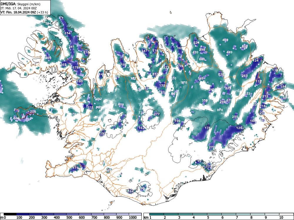Image resolution: width=294 pixels, height=220 pixels.
Task: Click the visibility value 730 on the map
Action: pos(98,107)
